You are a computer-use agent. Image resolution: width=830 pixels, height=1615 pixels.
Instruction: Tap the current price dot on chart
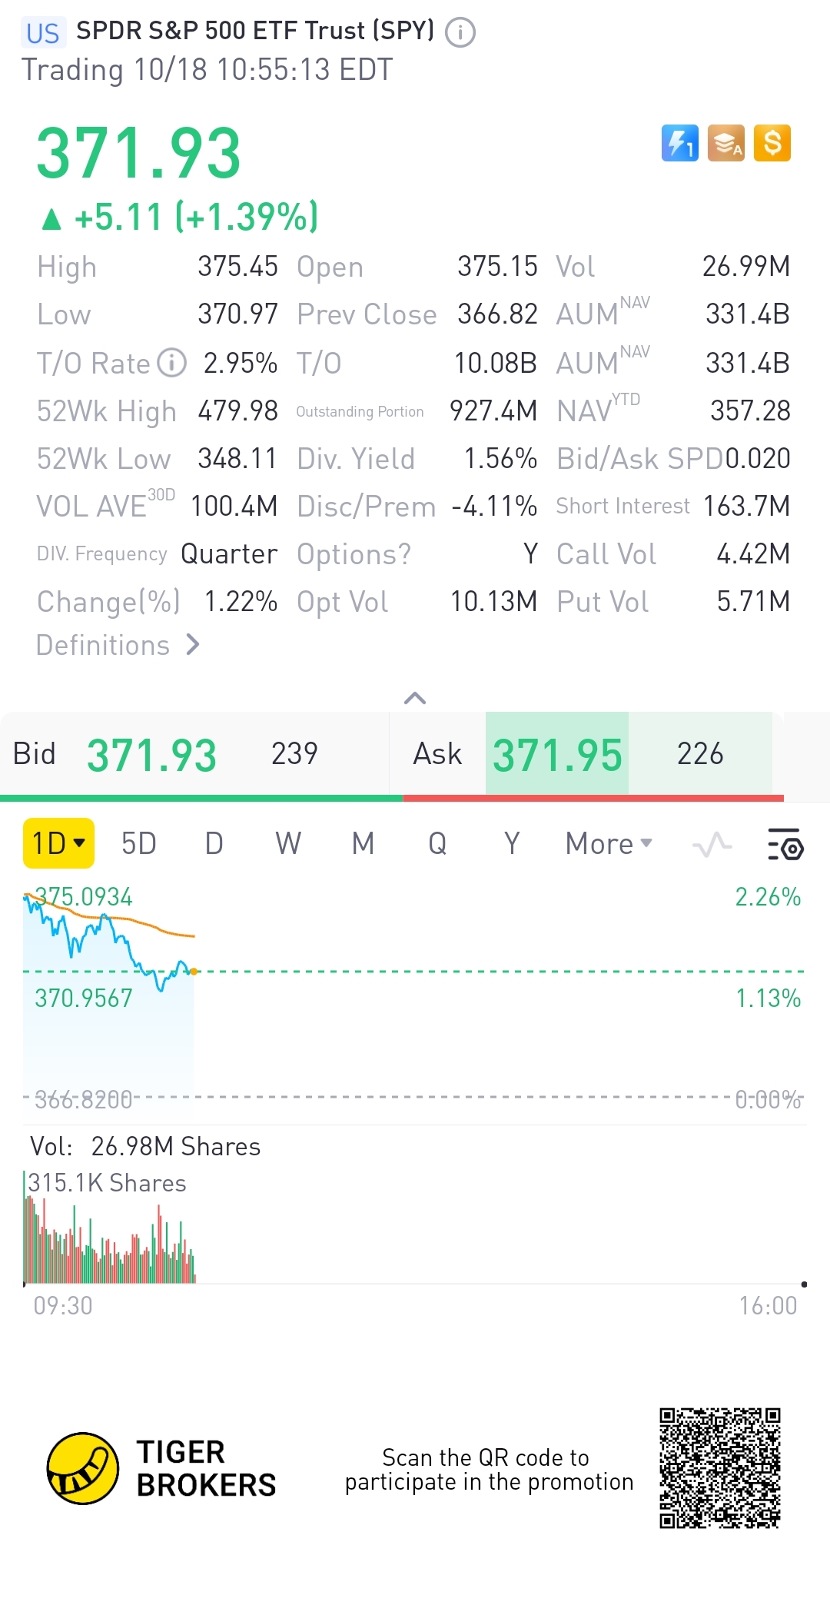click(x=194, y=972)
